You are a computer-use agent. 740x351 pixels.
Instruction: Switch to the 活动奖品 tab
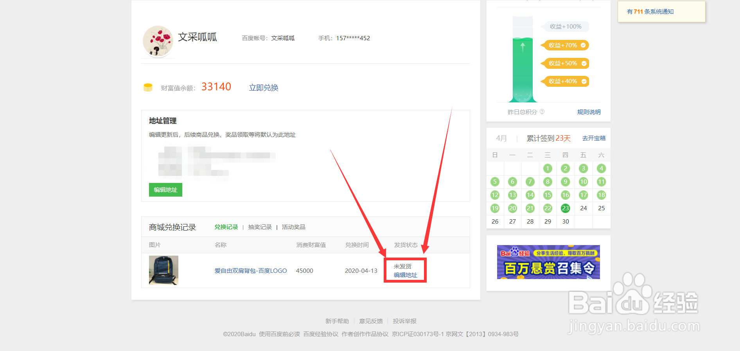click(293, 227)
